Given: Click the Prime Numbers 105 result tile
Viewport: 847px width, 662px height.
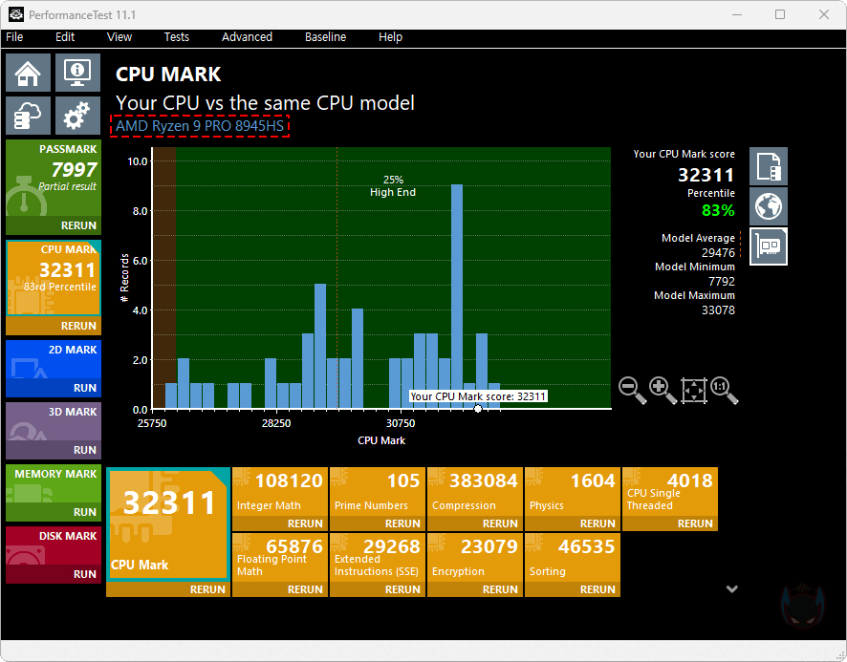Looking at the screenshot, I should pos(378,492).
